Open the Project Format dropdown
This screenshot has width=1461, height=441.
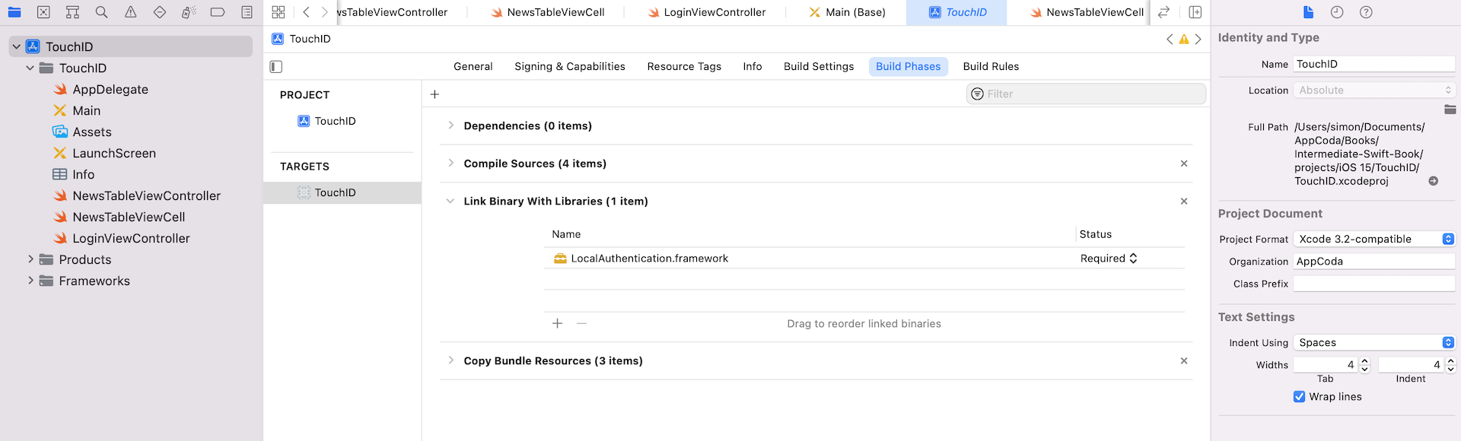1373,239
